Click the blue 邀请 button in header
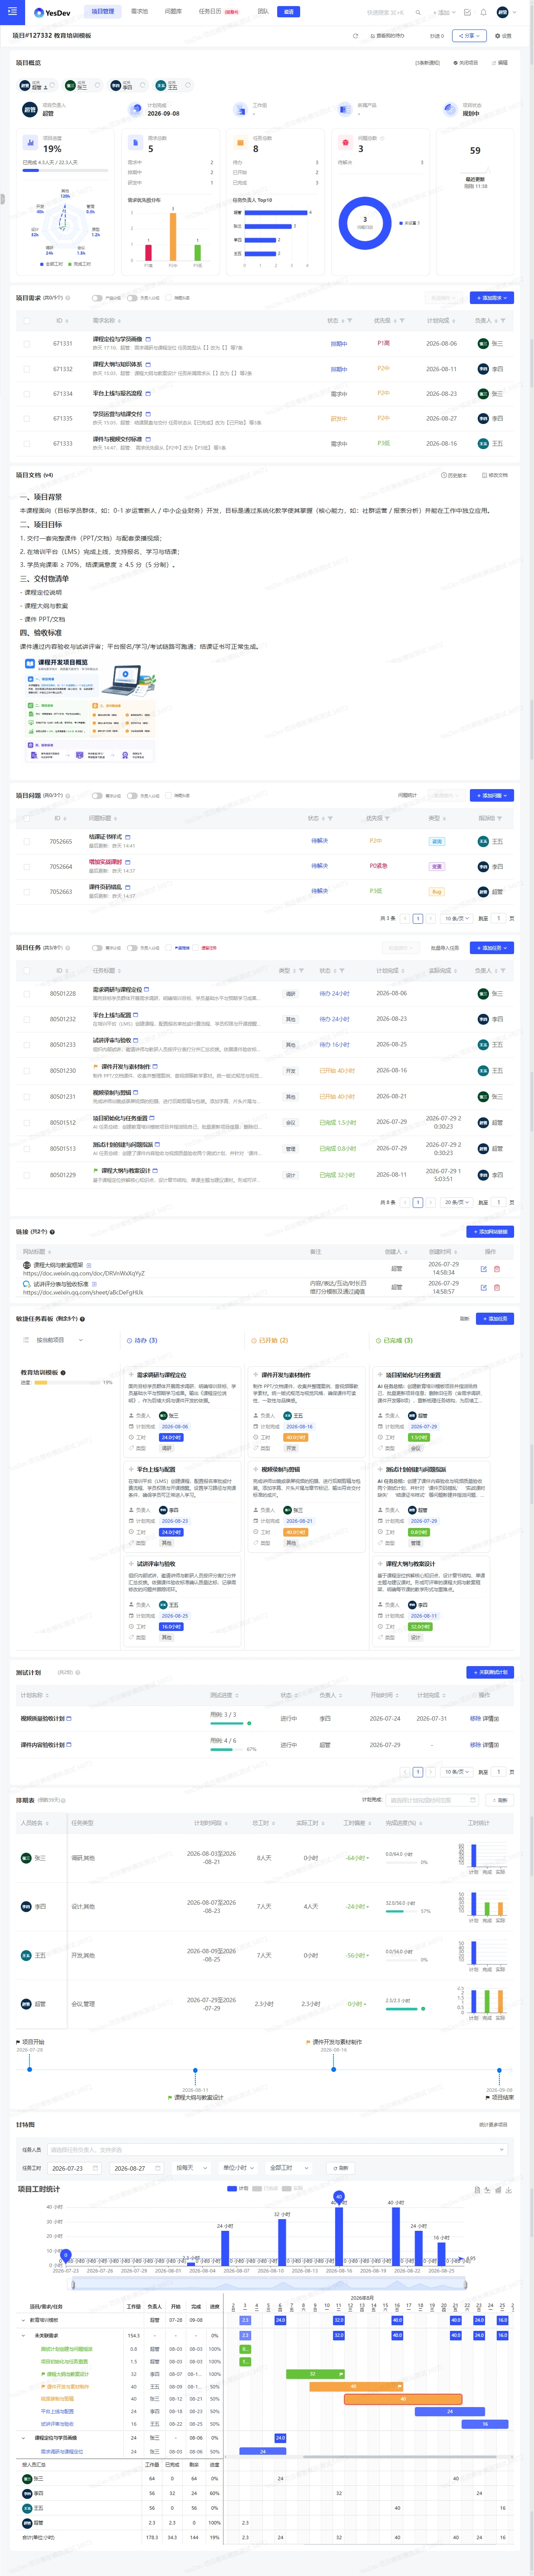This screenshot has width=534, height=2576. point(289,12)
